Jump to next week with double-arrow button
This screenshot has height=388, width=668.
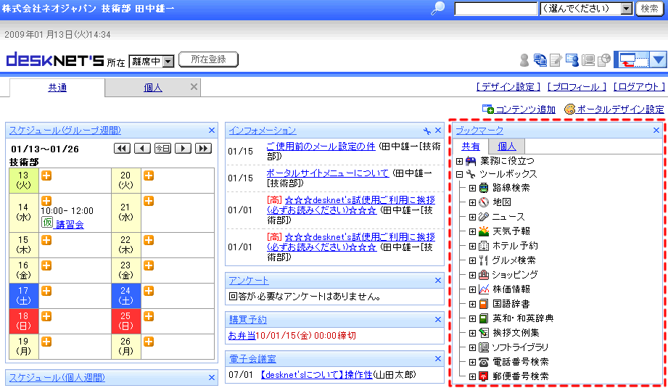tap(203, 148)
